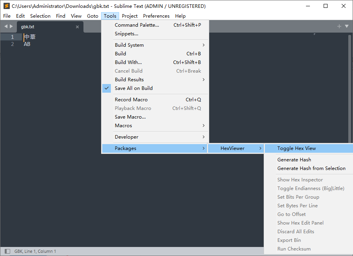Click the text AB on line 2
Image resolution: width=353 pixels, height=256 pixels.
pos(27,44)
